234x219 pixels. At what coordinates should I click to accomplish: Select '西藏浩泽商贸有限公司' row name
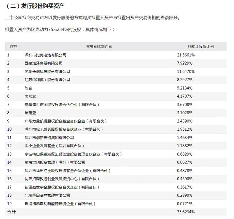tap(44, 63)
